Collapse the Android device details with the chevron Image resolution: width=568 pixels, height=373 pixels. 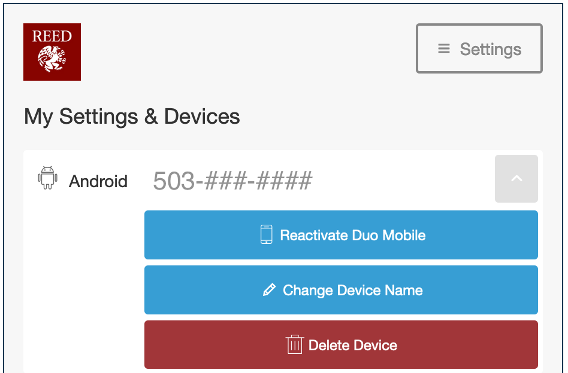click(516, 179)
